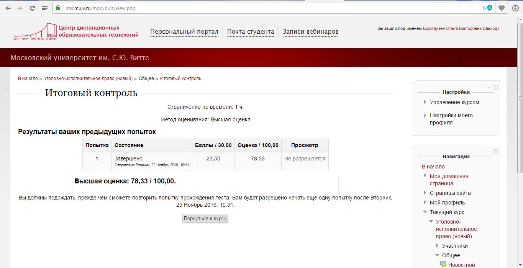Reload the page with the refresh icon

[x=33, y=8]
